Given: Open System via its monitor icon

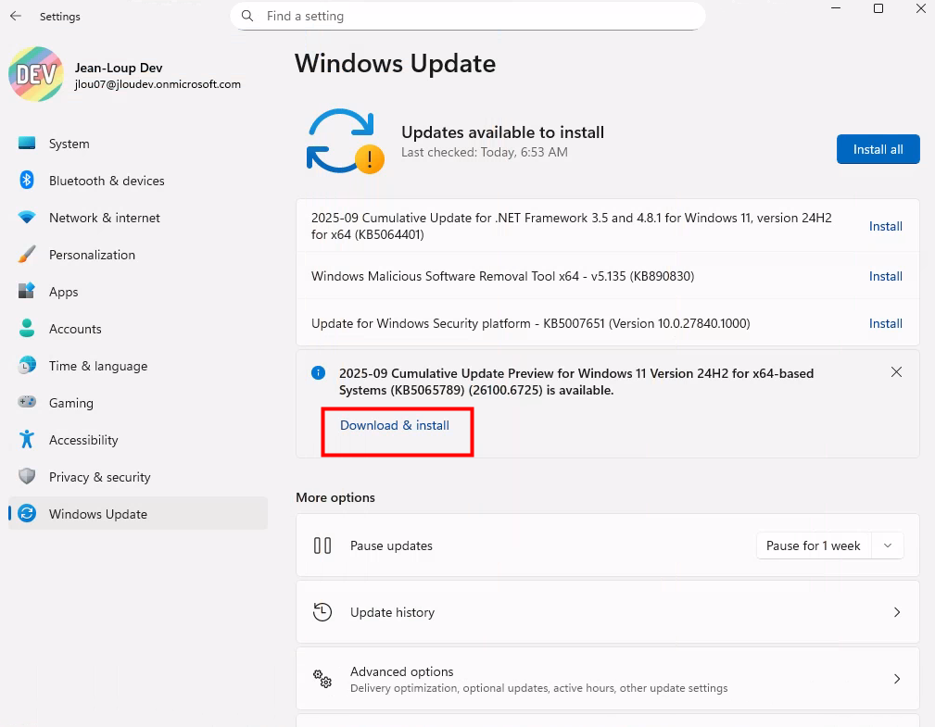Looking at the screenshot, I should 27,144.
